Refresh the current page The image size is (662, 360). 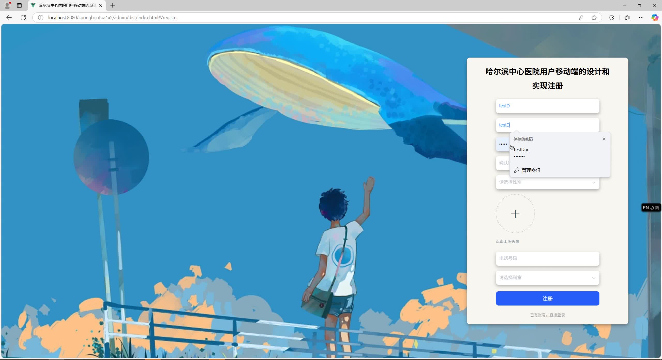point(23,17)
